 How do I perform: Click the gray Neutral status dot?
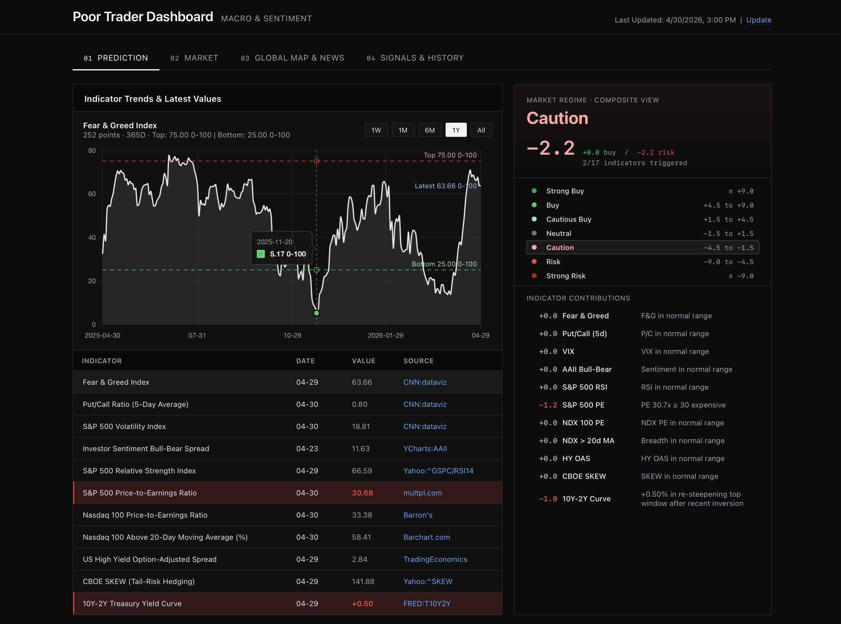click(534, 233)
